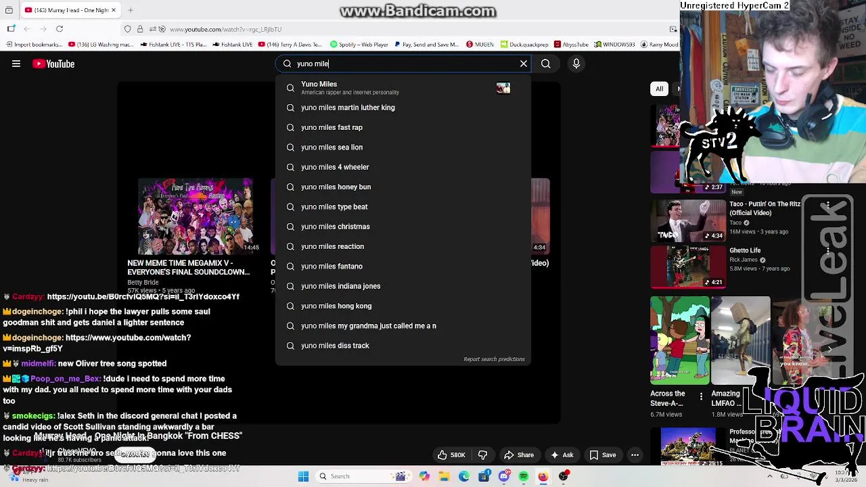Image resolution: width=866 pixels, height=487 pixels.
Task: Click the Firefox shield tracking protection icon
Action: (127, 29)
